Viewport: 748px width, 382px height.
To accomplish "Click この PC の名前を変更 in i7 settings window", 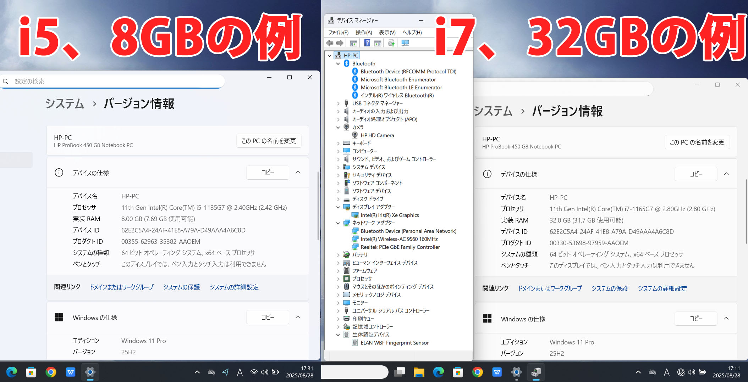I will point(697,142).
